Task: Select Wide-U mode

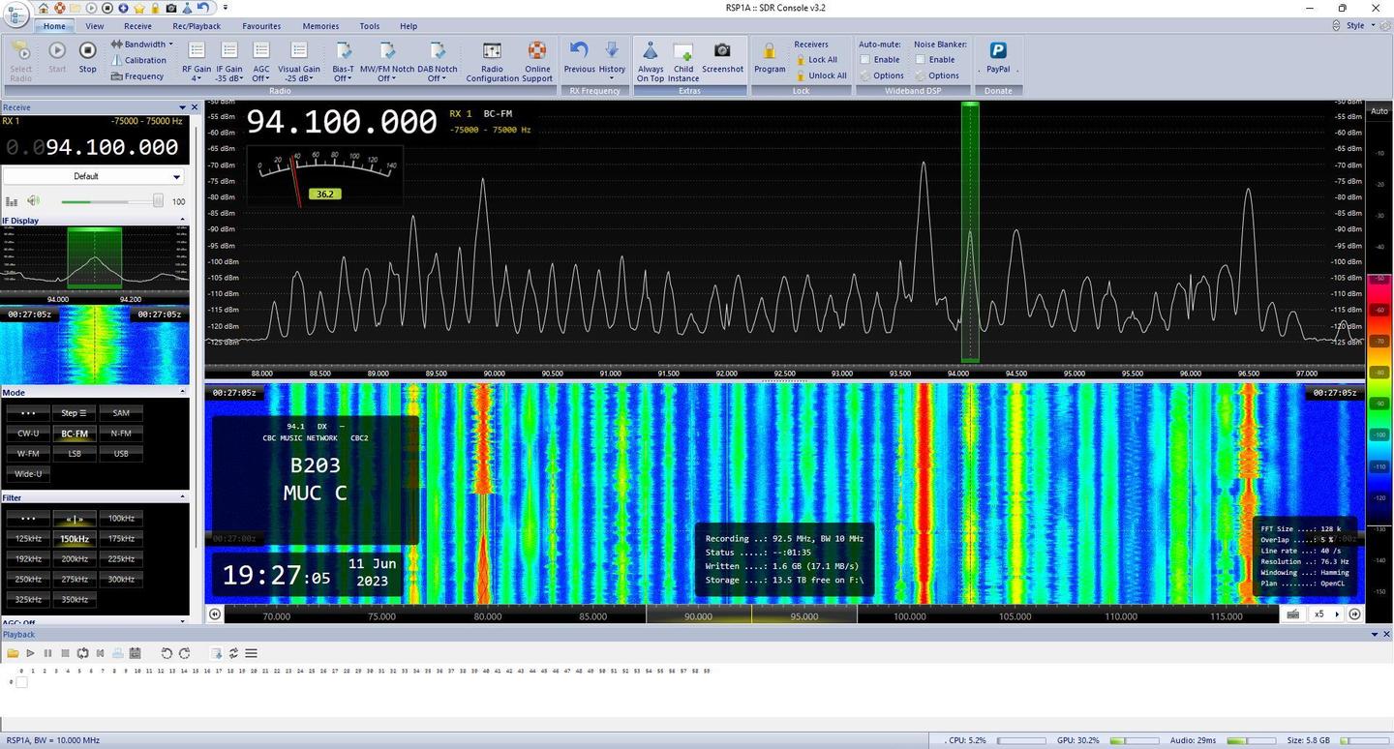Action: 28,473
